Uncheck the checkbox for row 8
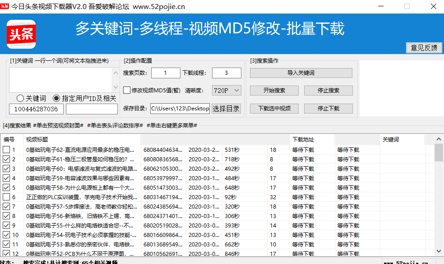The height and width of the screenshot is (264, 444). [6, 216]
